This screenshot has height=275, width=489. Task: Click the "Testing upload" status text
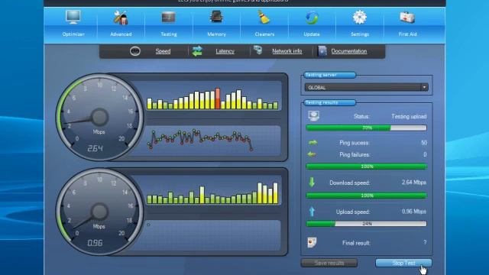click(409, 116)
